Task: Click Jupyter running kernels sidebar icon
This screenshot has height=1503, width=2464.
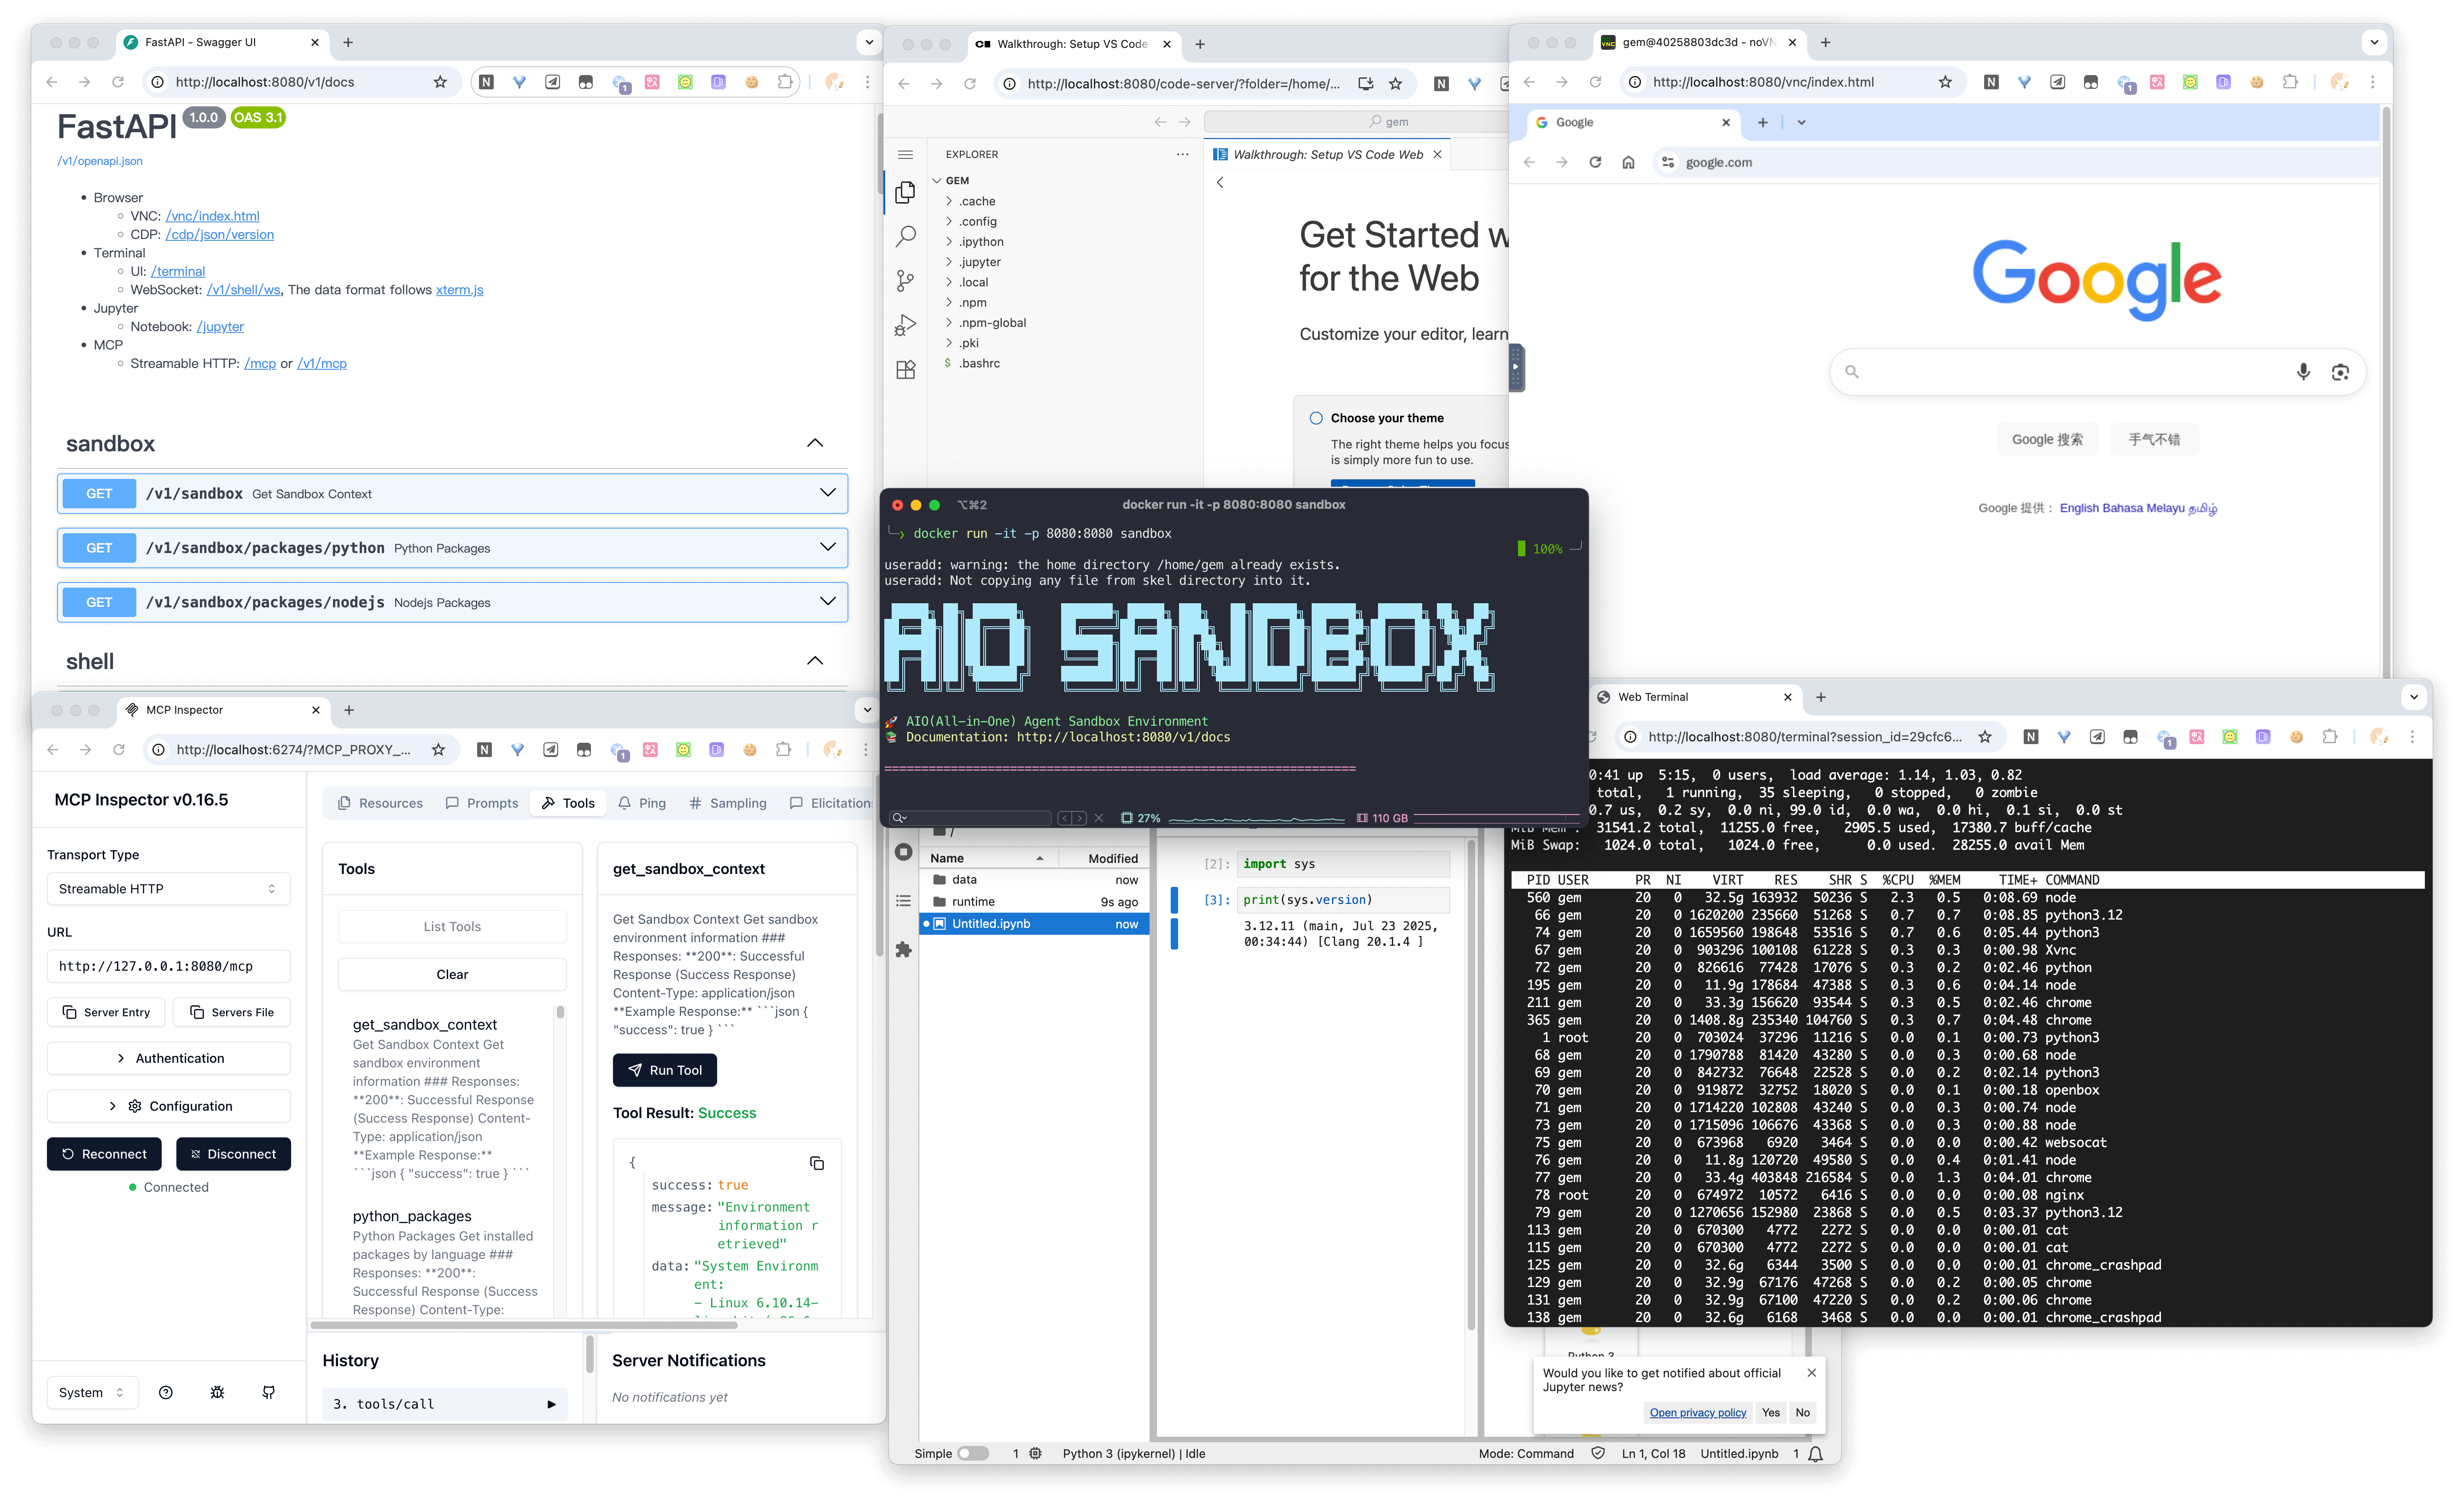Action: 904,852
